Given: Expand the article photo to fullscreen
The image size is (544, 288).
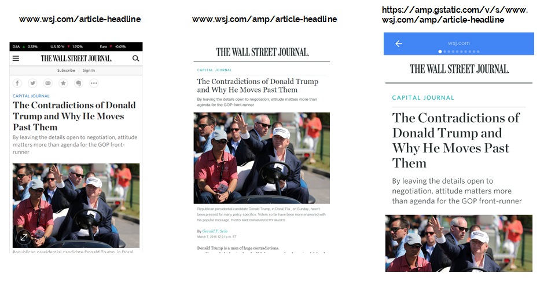Looking at the screenshot, I should click(24, 237).
